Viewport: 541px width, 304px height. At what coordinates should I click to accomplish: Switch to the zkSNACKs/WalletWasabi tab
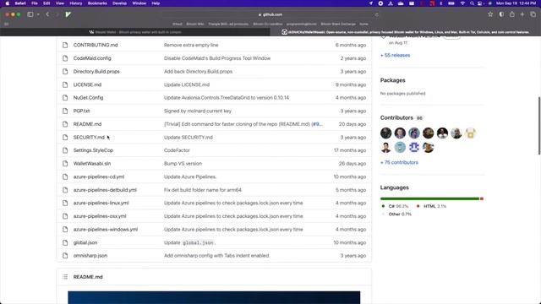point(406,32)
